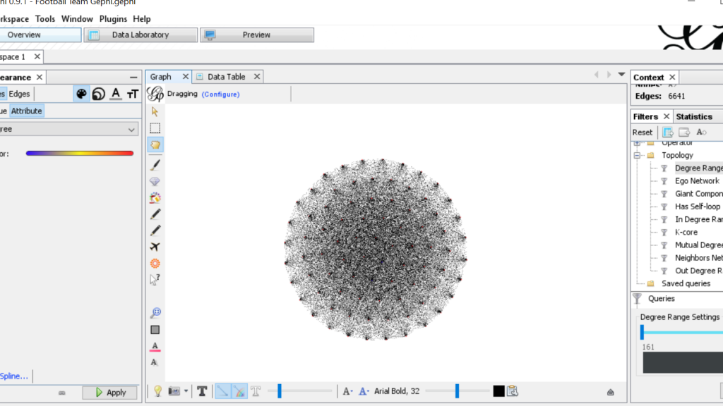Toggle the Edge color rainbow line button

pos(239,391)
